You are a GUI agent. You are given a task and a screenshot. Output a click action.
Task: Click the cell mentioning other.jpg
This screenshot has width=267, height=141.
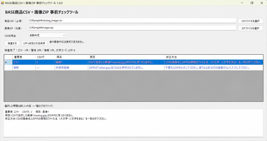click(126, 68)
